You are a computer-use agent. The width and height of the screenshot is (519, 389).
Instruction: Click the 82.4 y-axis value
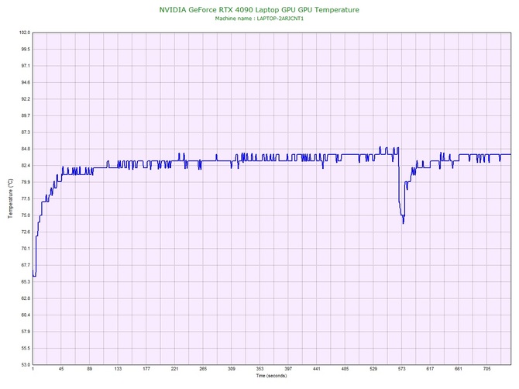coord(26,166)
